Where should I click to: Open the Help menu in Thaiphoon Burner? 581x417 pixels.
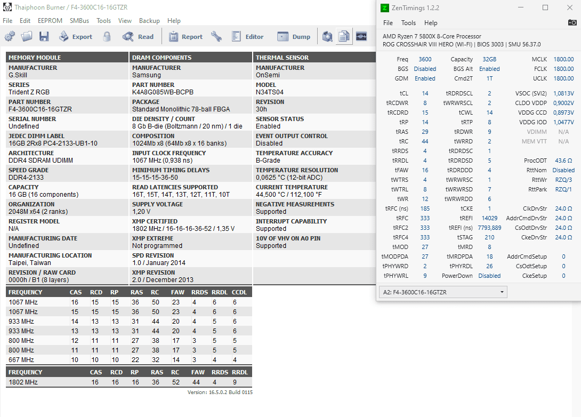174,21
